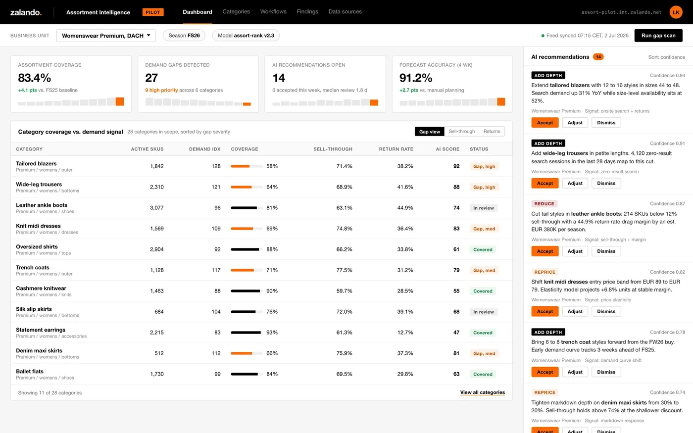
Task: Open the Findings tab
Action: click(x=307, y=12)
